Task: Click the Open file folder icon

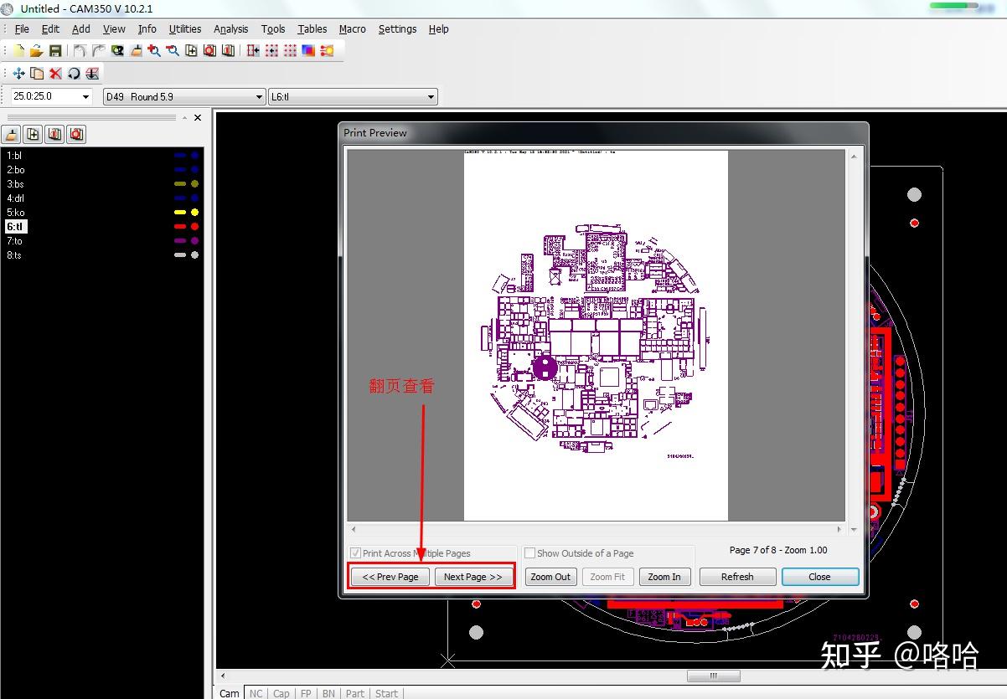Action: (36, 51)
